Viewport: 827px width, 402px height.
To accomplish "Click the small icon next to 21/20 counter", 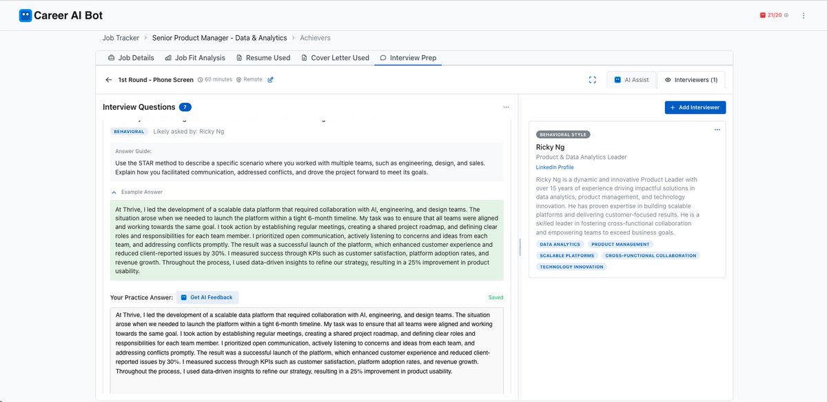I will (786, 15).
